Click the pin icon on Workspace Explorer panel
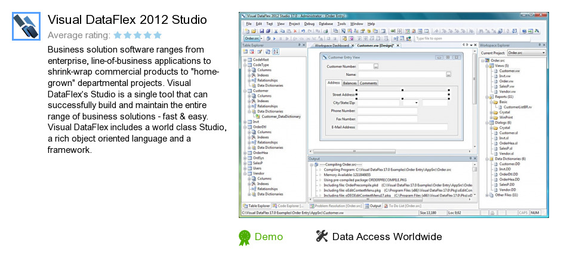Screen dimensions: 561x264 (540, 45)
